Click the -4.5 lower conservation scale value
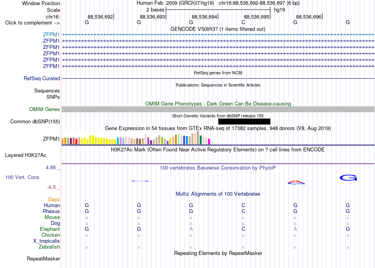 point(51,187)
